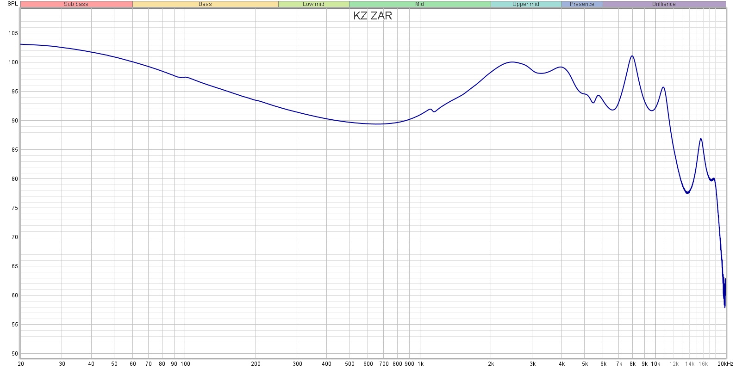Image resolution: width=736 pixels, height=369 pixels.
Task: Click the 12k label on frequency axis
Action: (x=674, y=364)
